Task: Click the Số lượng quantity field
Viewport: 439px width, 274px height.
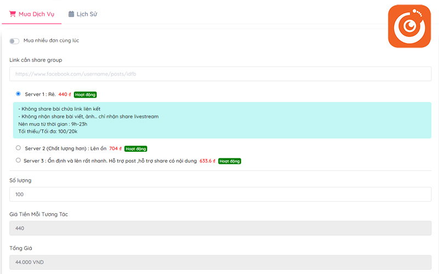Action: click(220, 195)
